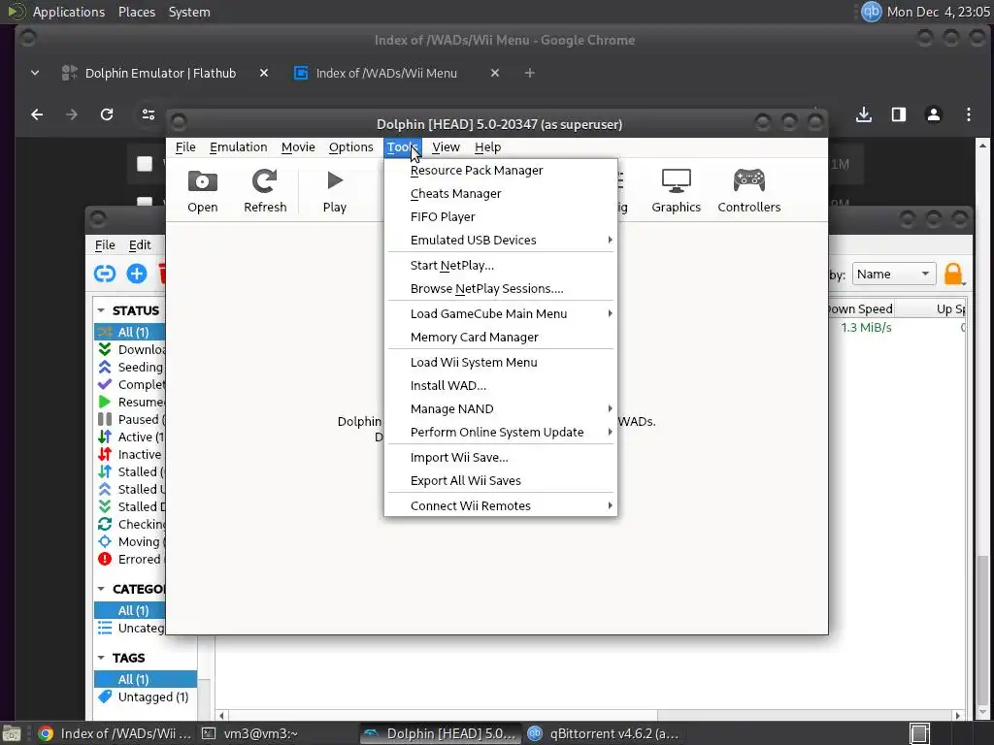Click the Down Speed column header

point(860,308)
